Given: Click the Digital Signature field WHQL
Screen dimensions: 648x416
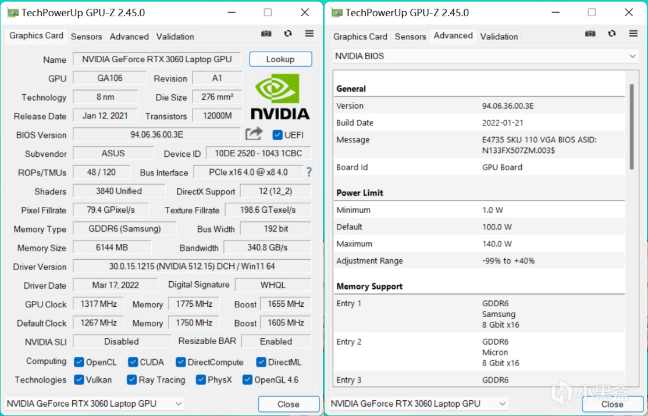Looking at the screenshot, I should (273, 285).
